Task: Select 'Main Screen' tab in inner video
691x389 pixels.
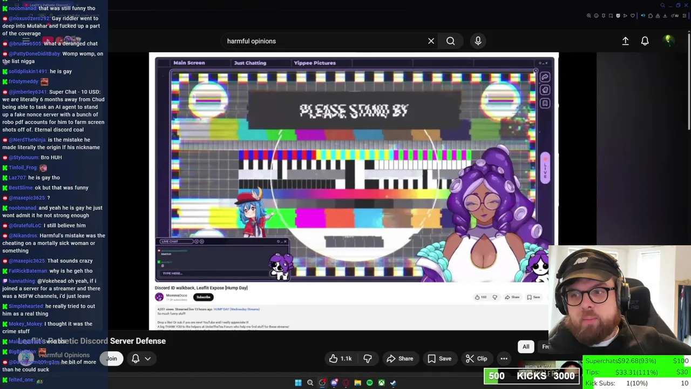Action: tap(189, 63)
